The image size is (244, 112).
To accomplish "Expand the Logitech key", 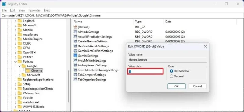I will 16,21.
